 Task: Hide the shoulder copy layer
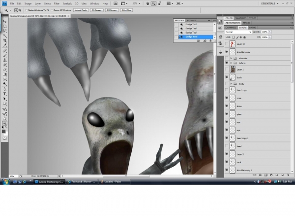pyautogui.click(x=227, y=52)
